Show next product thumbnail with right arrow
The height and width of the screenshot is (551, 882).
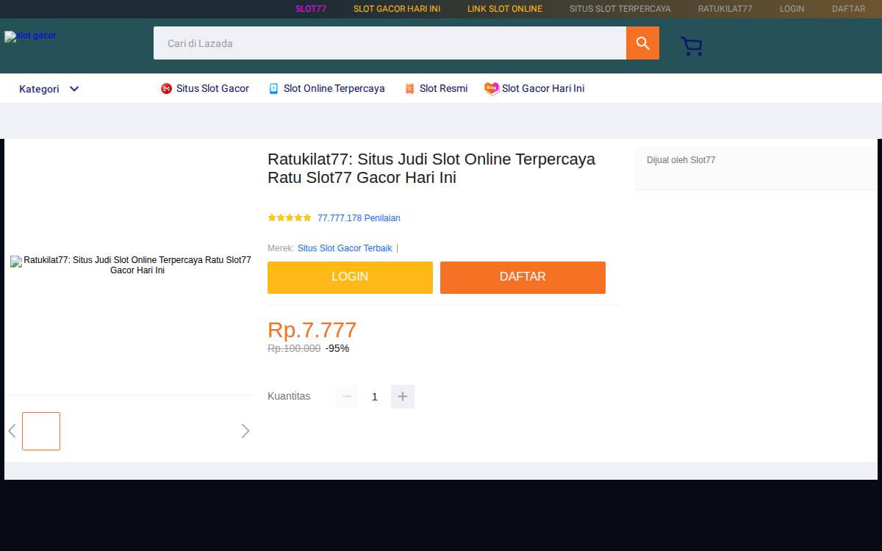(245, 431)
